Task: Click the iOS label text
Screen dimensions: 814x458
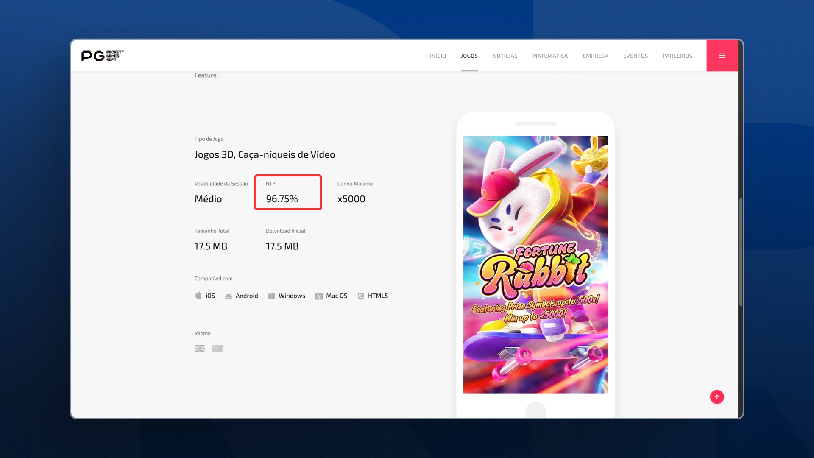Action: (210, 296)
